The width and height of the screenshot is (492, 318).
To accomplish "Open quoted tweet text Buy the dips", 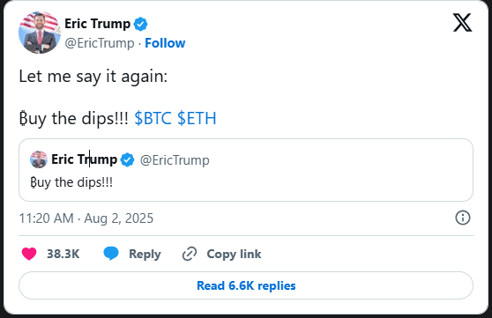I will point(71,182).
